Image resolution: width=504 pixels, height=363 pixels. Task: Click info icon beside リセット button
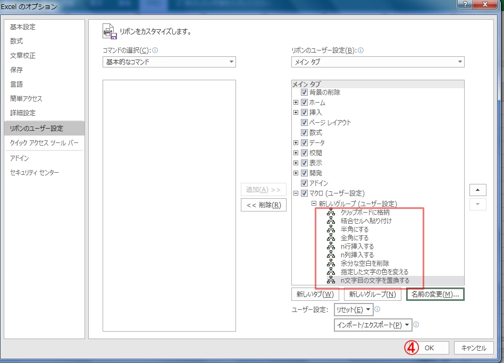[377, 309]
